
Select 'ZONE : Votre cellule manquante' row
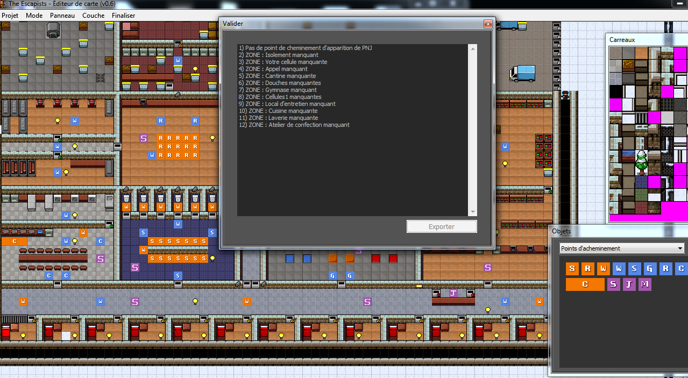[283, 62]
